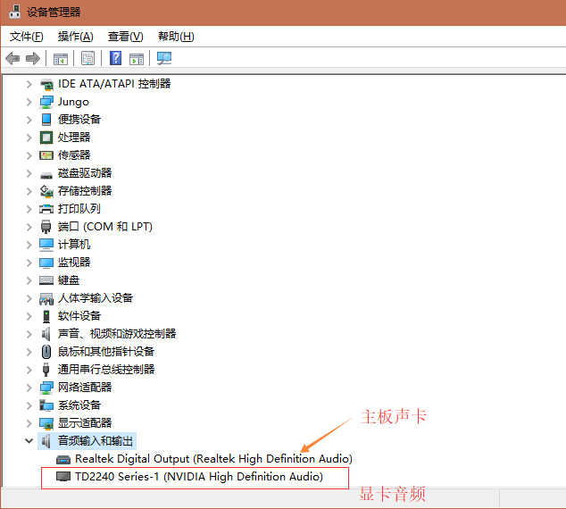Select the 通用串行总线控制器 label
This screenshot has width=566, height=509.
pos(106,370)
